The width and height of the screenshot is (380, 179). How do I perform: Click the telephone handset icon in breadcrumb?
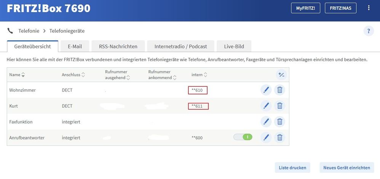(10, 31)
